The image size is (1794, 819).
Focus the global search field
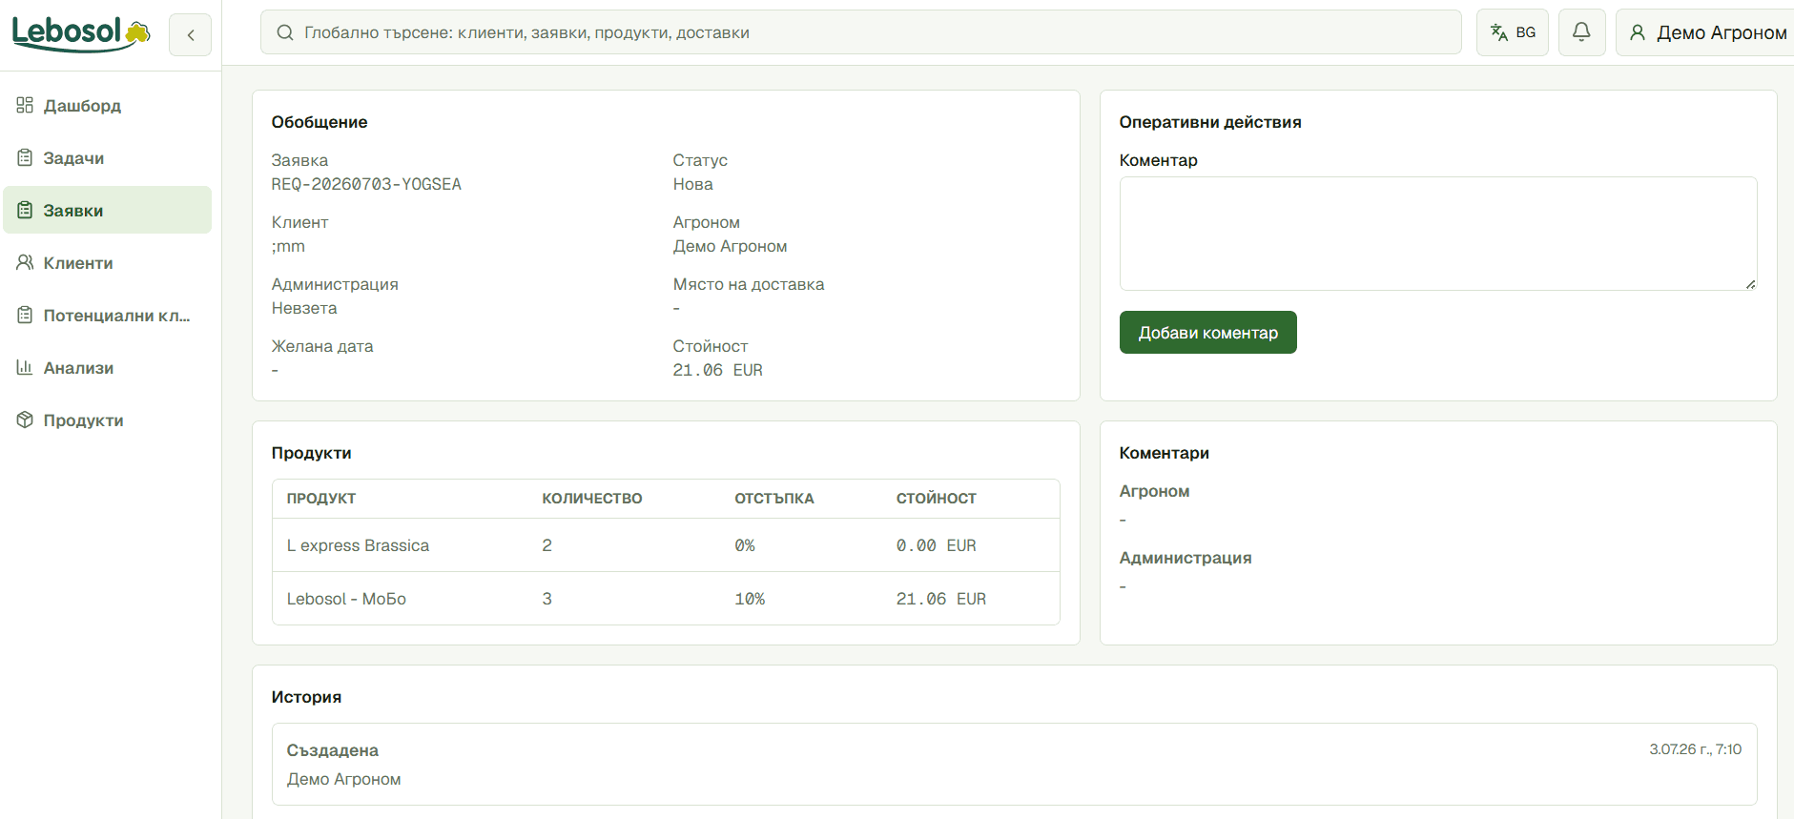860,32
